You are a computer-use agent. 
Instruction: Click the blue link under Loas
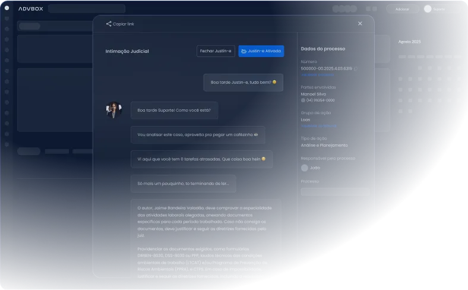[x=318, y=126]
